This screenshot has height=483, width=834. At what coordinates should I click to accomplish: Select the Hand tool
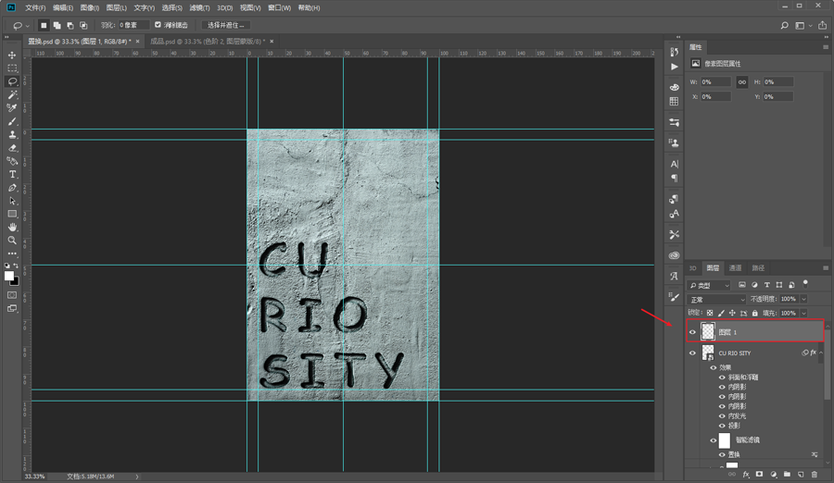[12, 227]
